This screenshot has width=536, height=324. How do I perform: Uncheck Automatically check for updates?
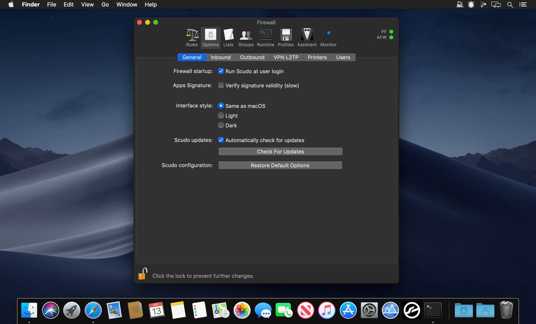(x=221, y=140)
